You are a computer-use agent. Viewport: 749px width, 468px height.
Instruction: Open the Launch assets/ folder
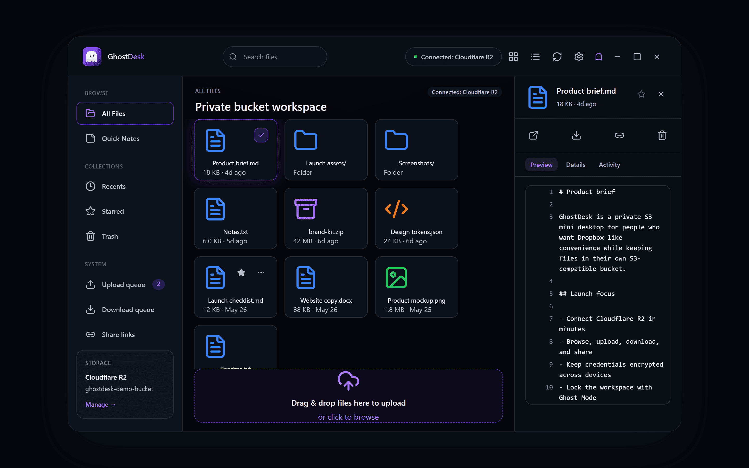[326, 150]
